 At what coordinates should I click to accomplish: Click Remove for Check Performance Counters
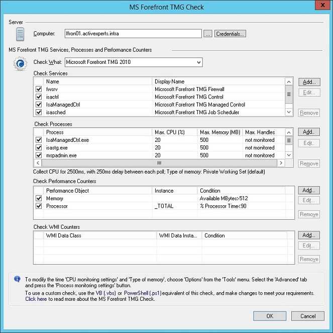(x=309, y=214)
